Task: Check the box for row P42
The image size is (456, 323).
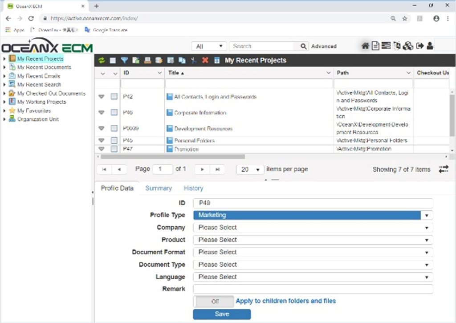Action: tap(114, 96)
